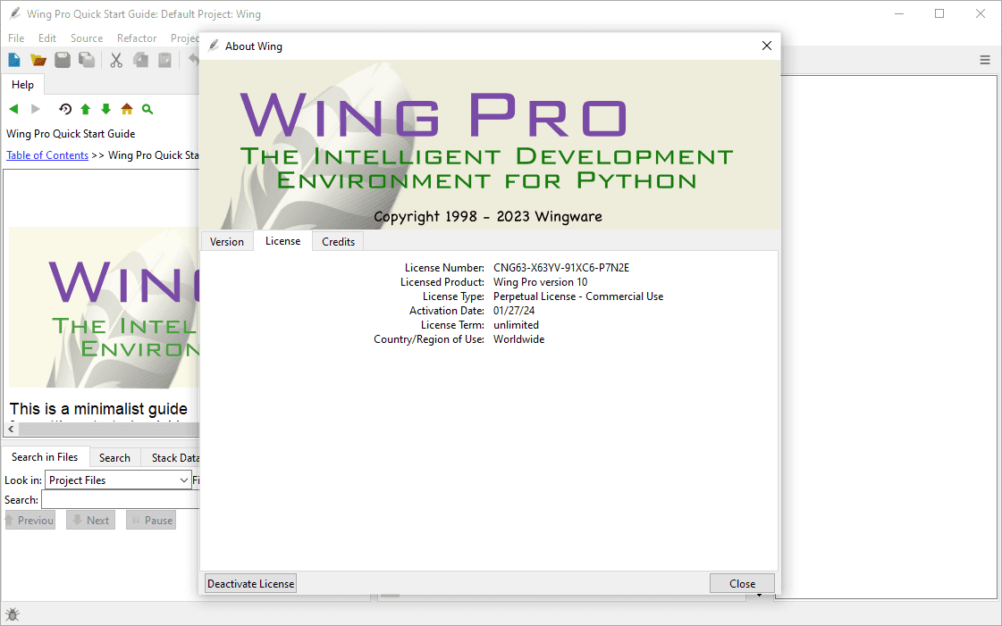
Task: Click the Copy toolbar icon
Action: coord(140,60)
